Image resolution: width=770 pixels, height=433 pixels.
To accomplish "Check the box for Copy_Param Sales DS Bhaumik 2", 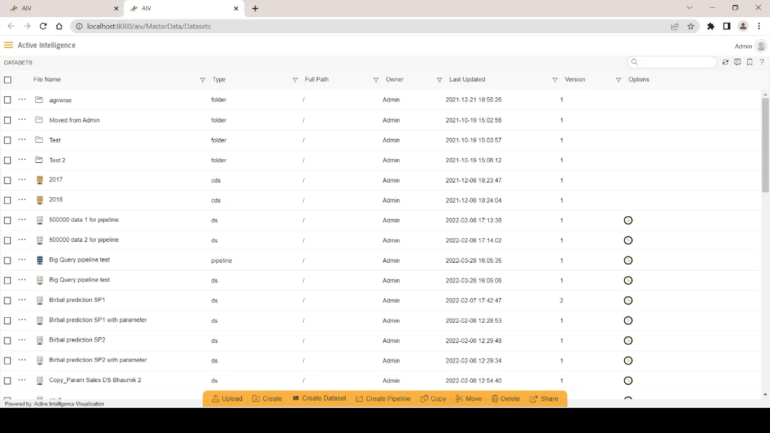I will (7, 381).
